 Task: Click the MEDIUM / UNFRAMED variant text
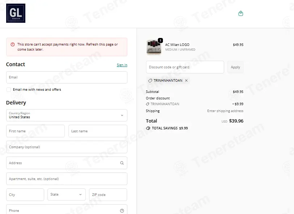180,50
